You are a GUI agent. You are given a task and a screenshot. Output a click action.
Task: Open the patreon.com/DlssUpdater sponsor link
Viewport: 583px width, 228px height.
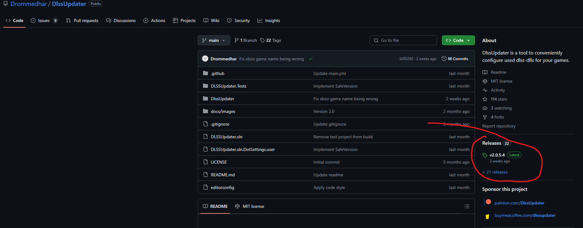pos(519,203)
